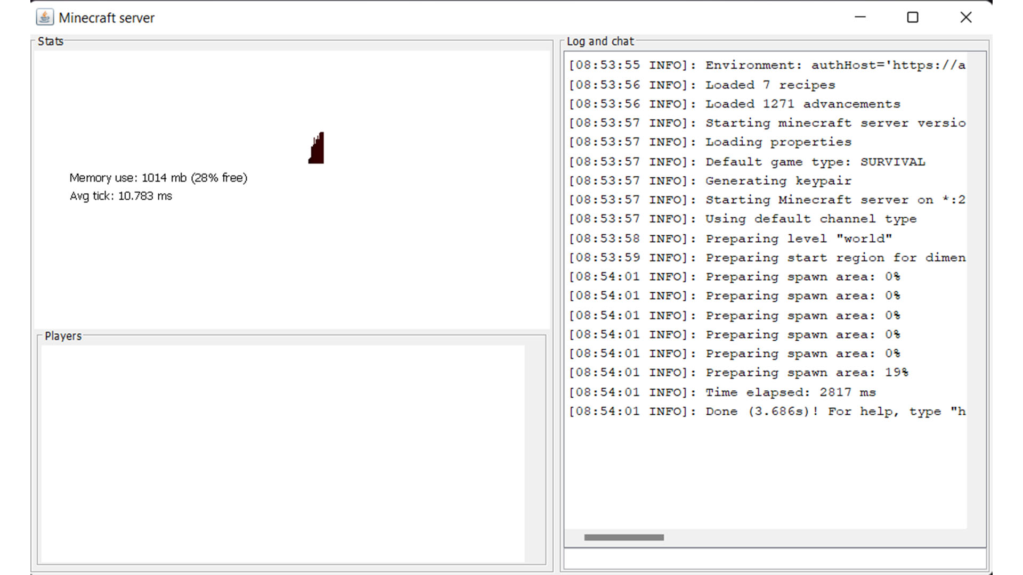Viewport: 1023px width, 575px height.
Task: Click the command input field below log
Action: 775,560
